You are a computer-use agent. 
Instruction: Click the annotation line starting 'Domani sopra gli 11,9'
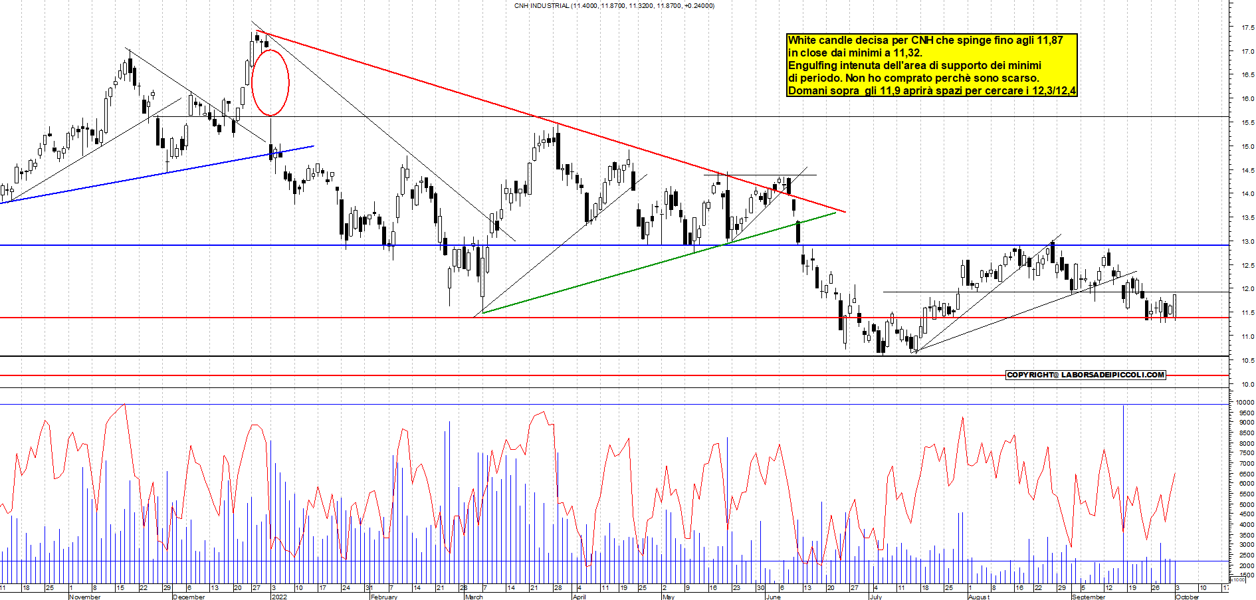931,90
